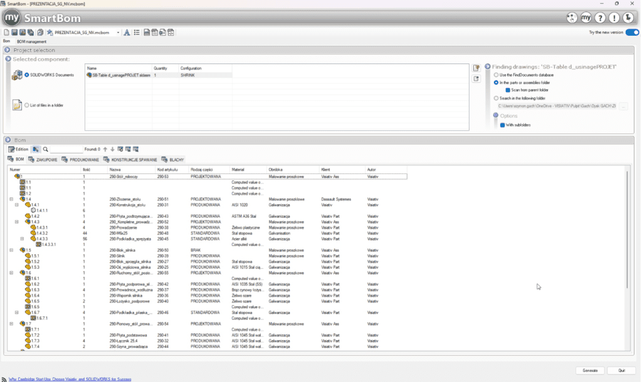Click the refresh documents toolbar icon
The height and width of the screenshot is (382, 642).
40,33
